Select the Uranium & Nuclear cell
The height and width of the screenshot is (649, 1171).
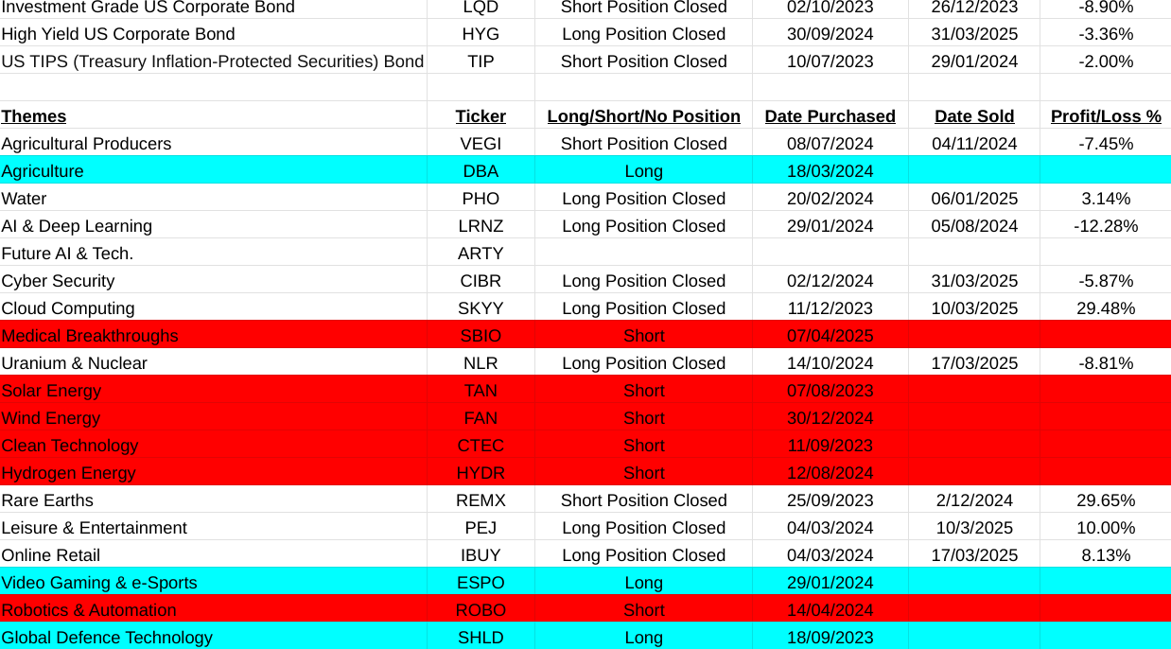point(75,363)
